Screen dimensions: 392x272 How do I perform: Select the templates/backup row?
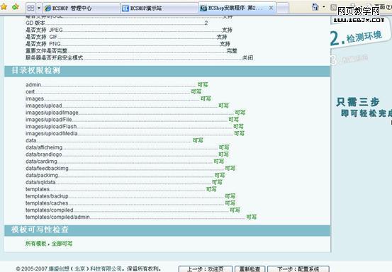point(130,196)
